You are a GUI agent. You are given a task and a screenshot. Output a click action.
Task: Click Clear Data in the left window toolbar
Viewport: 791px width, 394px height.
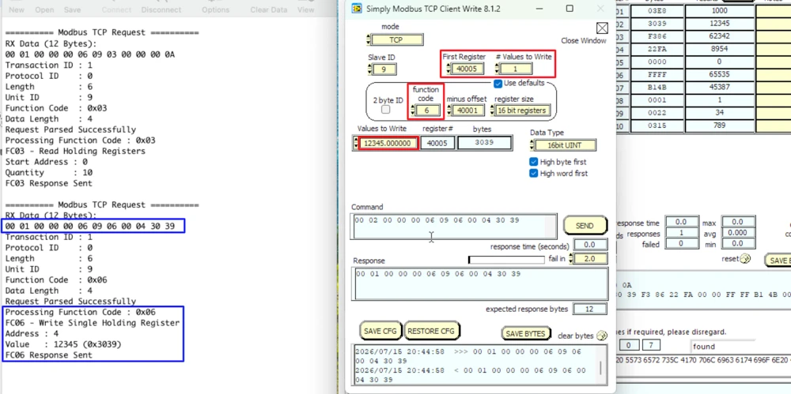[269, 9]
